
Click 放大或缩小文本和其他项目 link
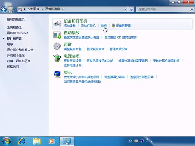81,77
